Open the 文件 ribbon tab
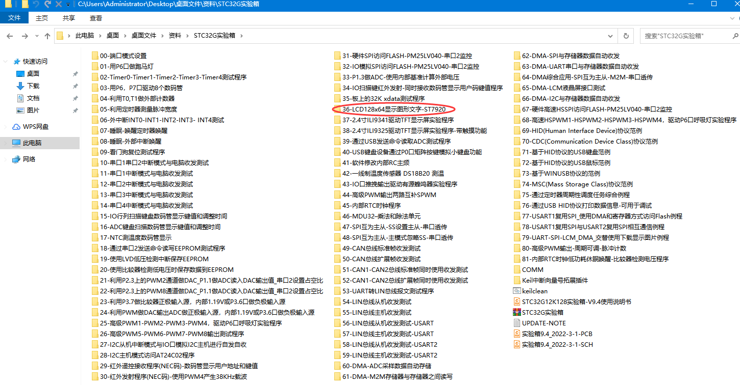The image size is (740, 385). pos(14,18)
